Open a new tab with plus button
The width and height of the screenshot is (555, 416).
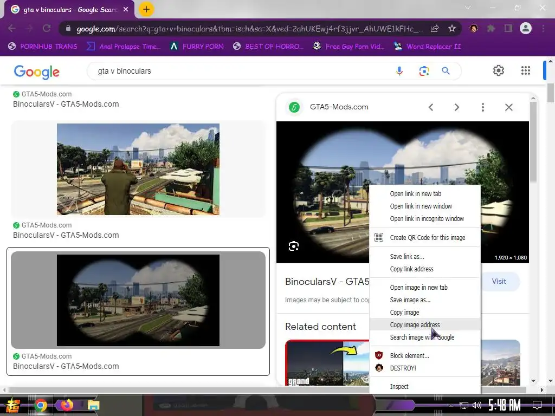(146, 9)
